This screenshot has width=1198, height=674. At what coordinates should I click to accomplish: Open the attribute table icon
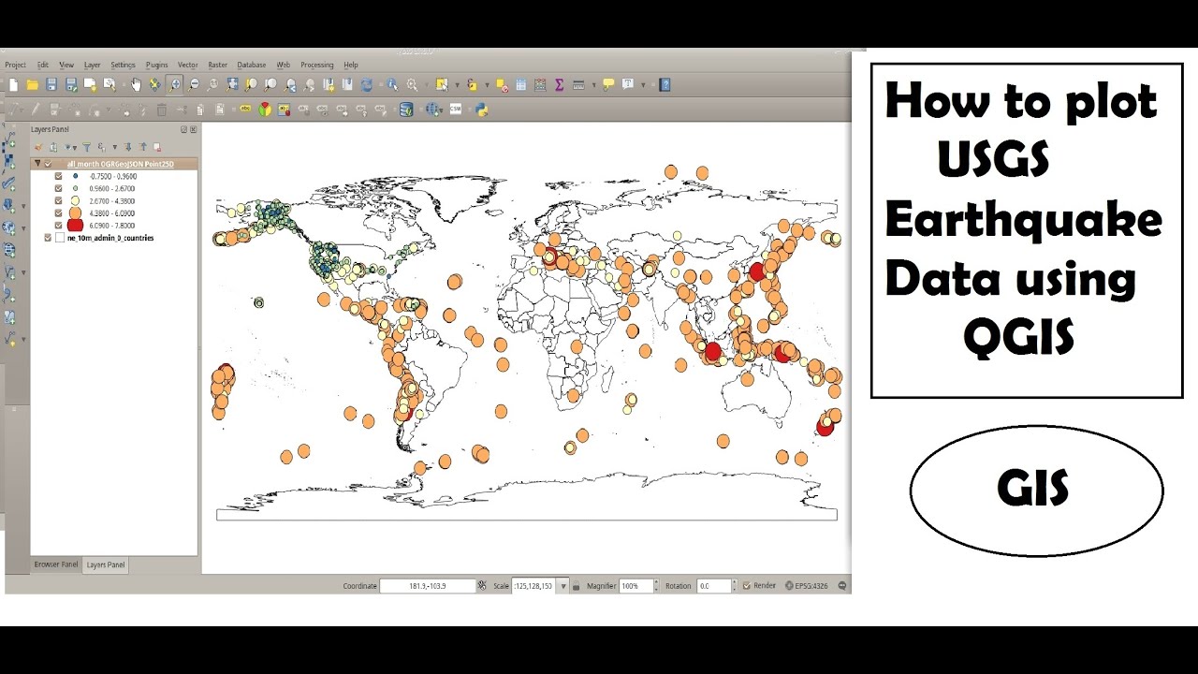(521, 84)
